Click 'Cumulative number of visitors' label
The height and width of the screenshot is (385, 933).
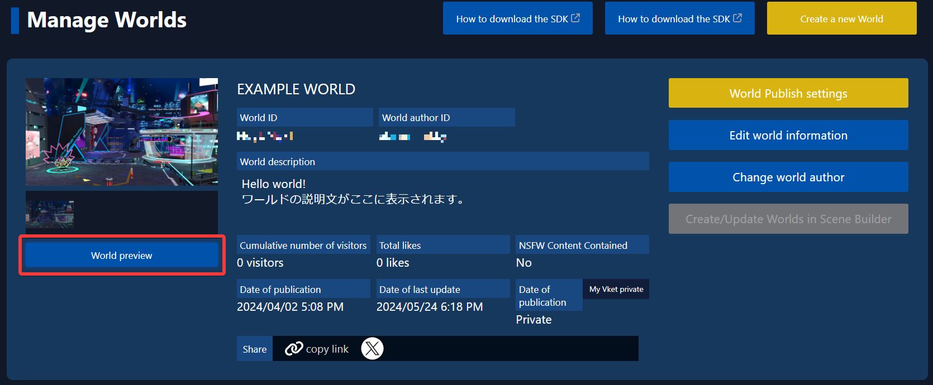tap(303, 246)
